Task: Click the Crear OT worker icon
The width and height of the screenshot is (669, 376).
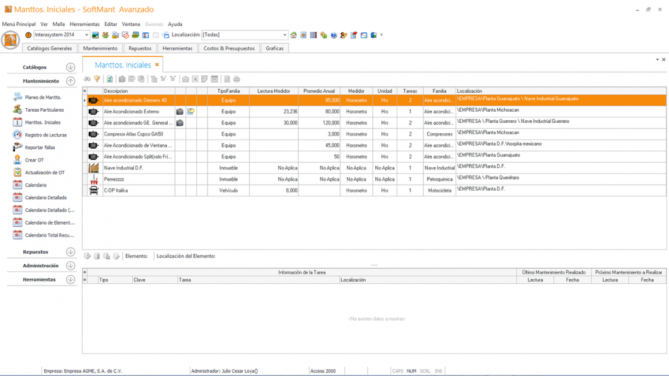Action: click(x=18, y=160)
